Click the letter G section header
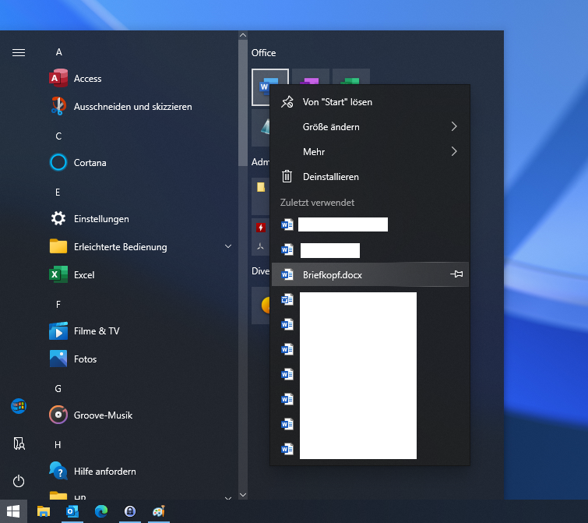Viewport: 588px width, 523px height. [x=58, y=389]
